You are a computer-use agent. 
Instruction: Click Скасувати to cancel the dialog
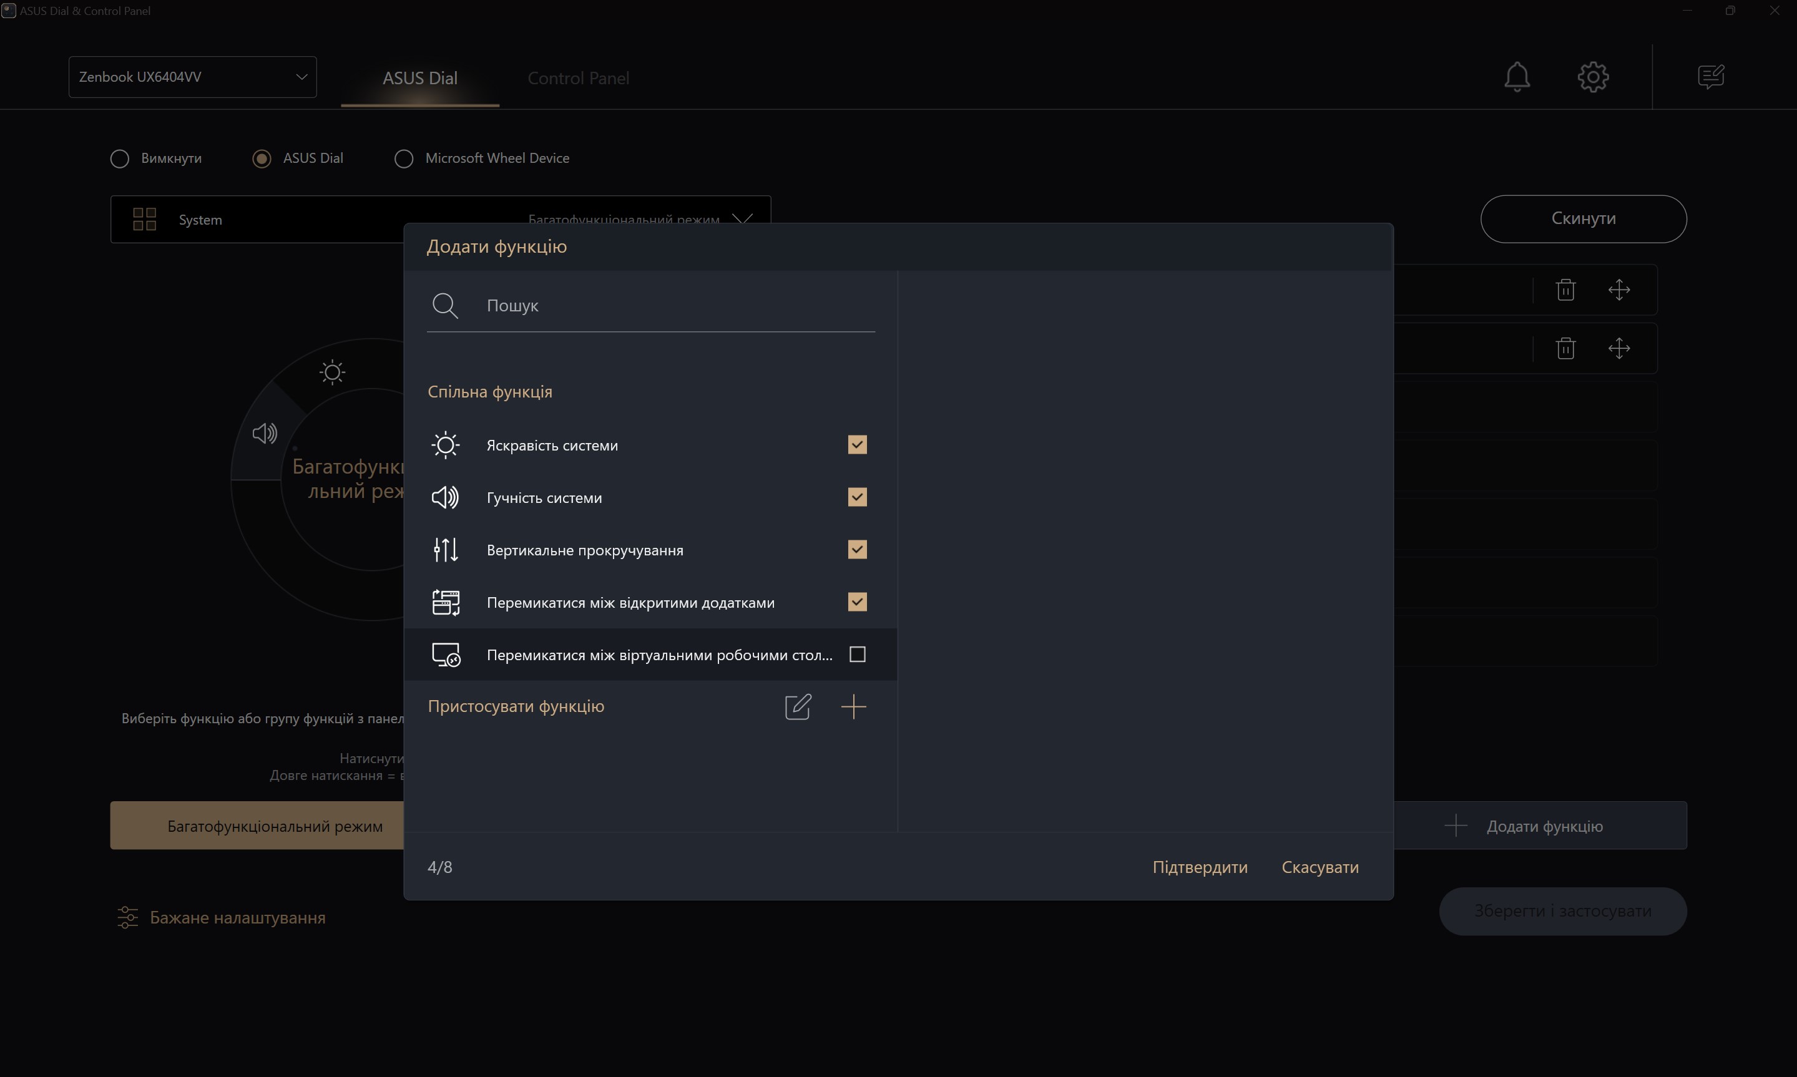(1320, 867)
